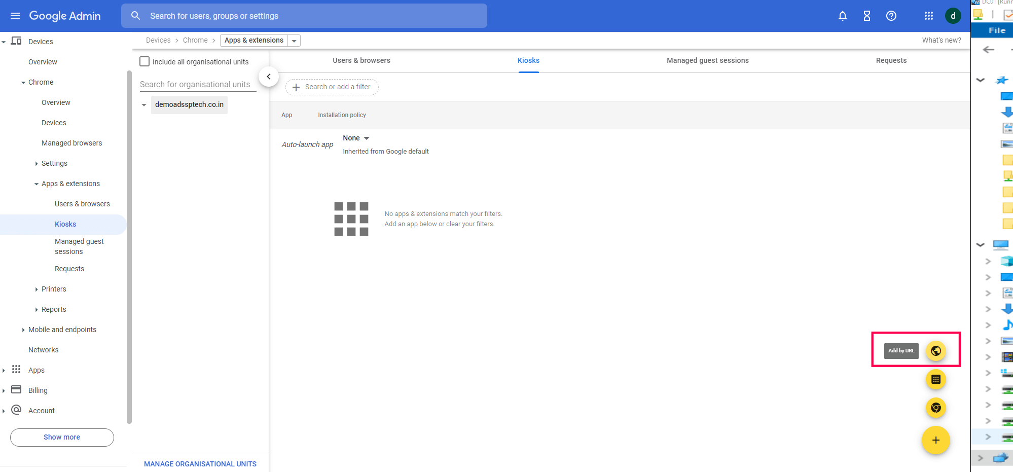Screen dimensions: 1013x472
Task: Expand the Printers arrow in sidebar
Action: point(37,289)
